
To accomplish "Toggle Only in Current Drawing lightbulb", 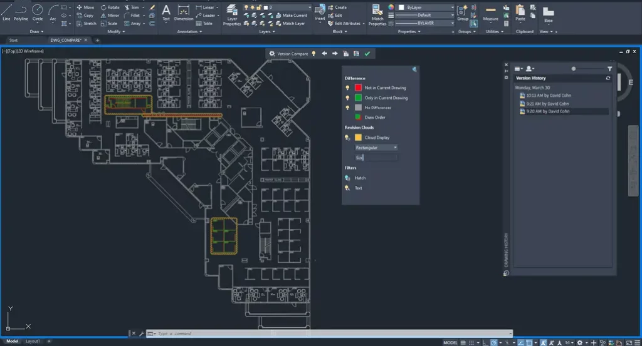I will (x=347, y=98).
